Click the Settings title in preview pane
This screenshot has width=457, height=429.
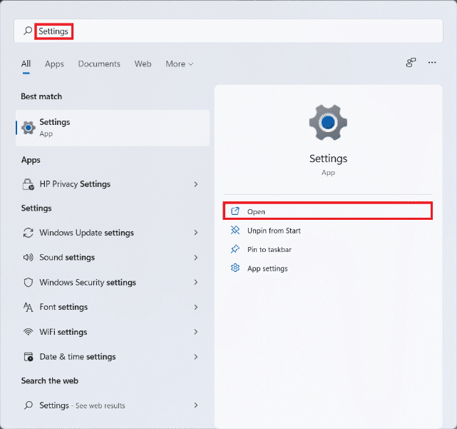328,158
